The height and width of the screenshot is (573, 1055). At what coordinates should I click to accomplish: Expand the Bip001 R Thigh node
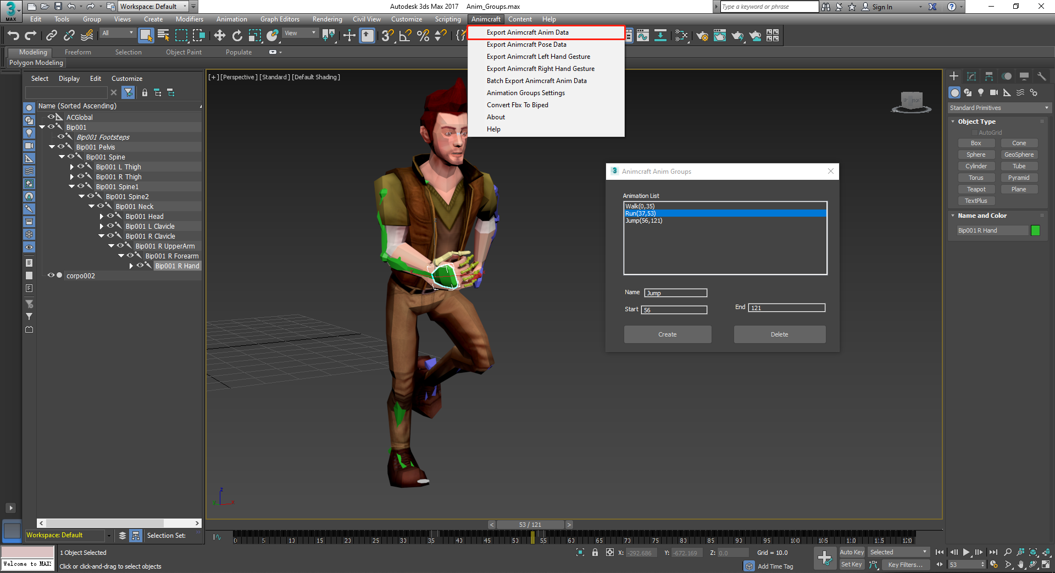click(71, 177)
